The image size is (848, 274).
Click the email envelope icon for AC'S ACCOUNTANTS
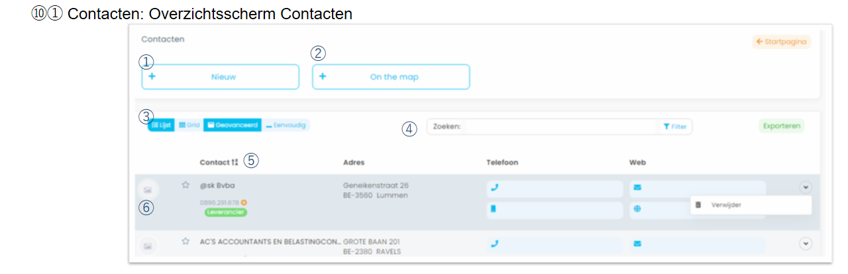pyautogui.click(x=637, y=244)
